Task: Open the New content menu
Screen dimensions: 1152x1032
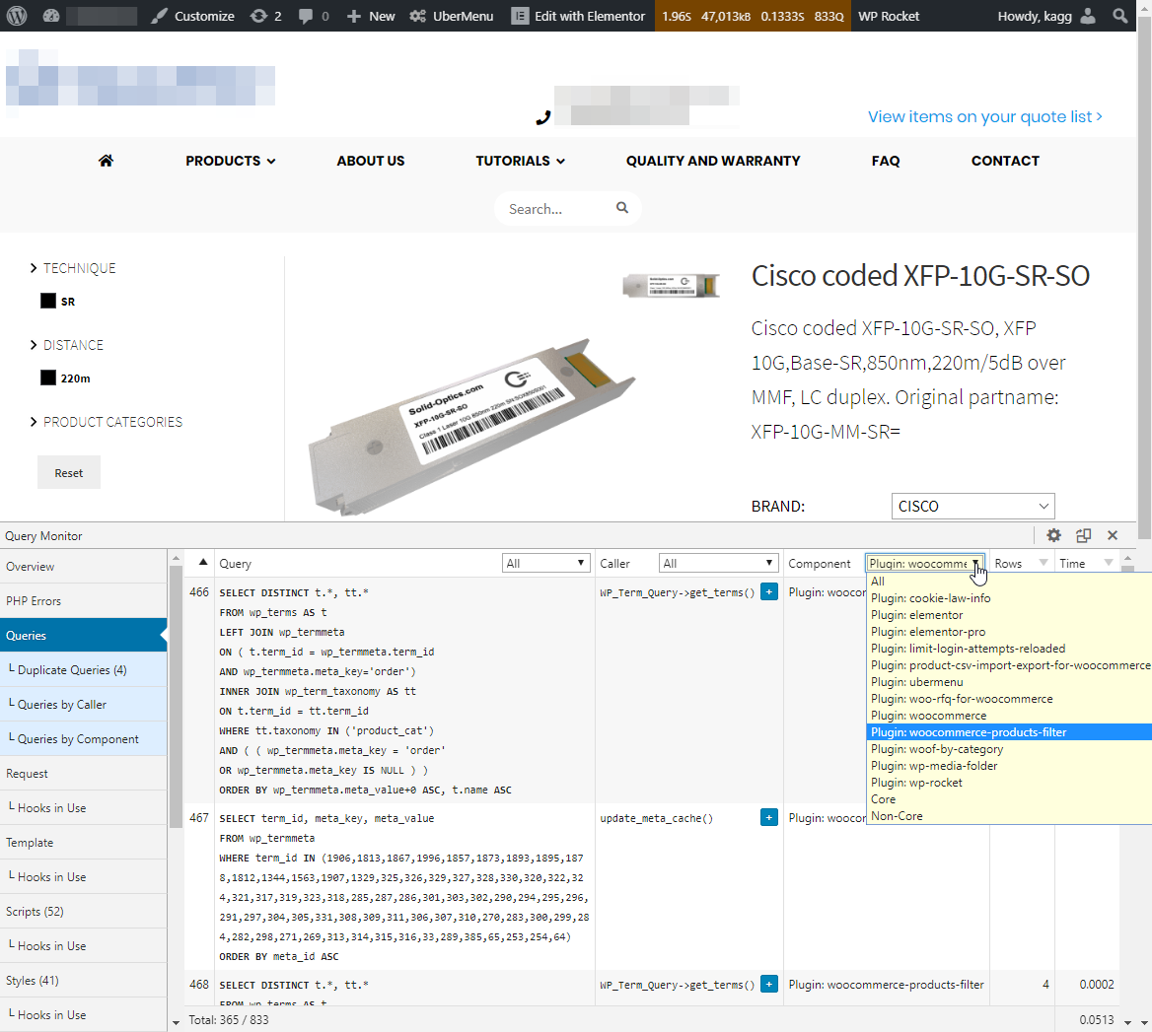Action: (x=370, y=16)
